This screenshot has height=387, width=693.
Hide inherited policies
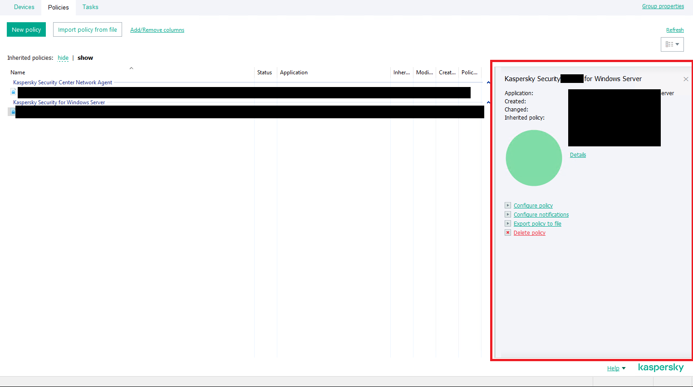(x=63, y=58)
